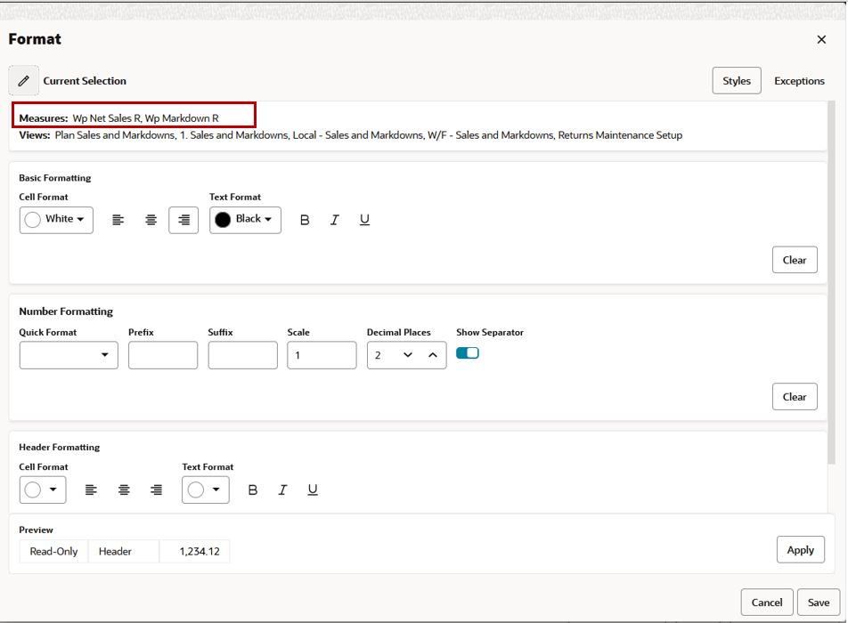Open the Black text color dropdown
The width and height of the screenshot is (848, 623).
tap(245, 220)
